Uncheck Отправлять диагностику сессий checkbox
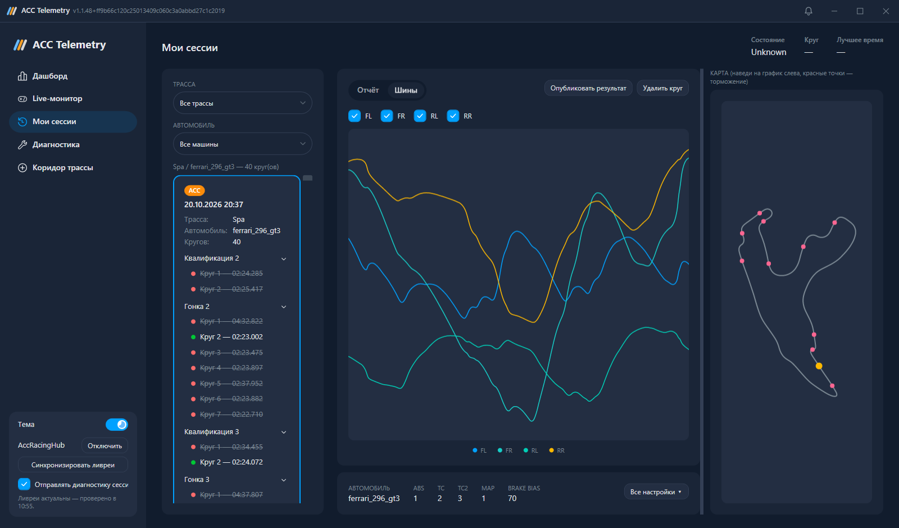 pos(24,484)
